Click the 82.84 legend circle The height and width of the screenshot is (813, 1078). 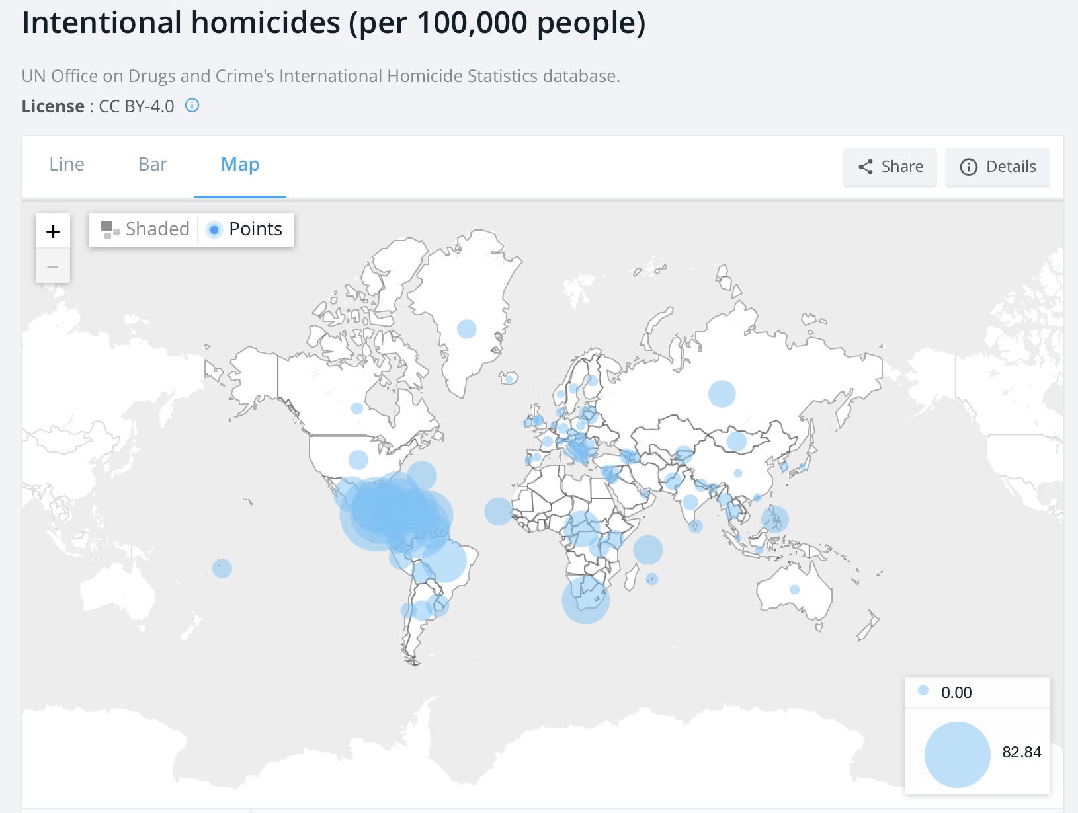pyautogui.click(x=958, y=755)
